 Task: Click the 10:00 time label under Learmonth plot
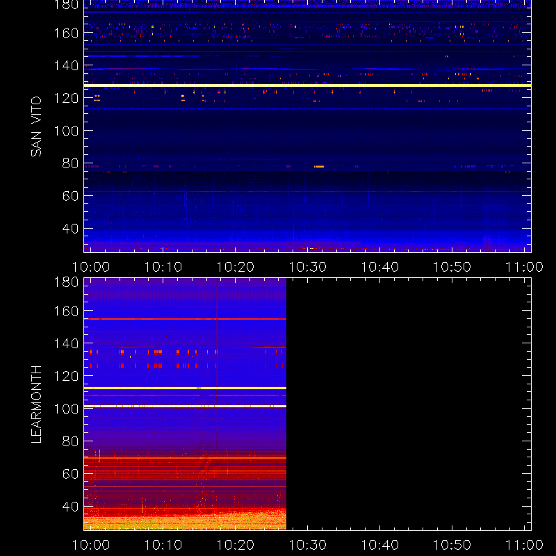(x=91, y=545)
